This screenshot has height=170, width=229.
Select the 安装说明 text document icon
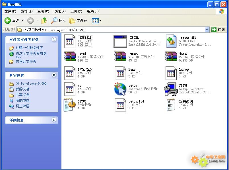tap(171, 105)
